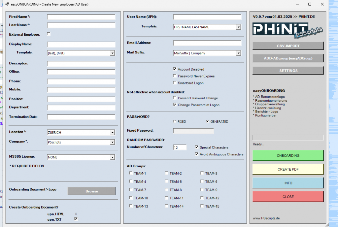The image size is (338, 227).
Task: Uncheck the Account Disabled checkbox
Action: click(x=175, y=69)
